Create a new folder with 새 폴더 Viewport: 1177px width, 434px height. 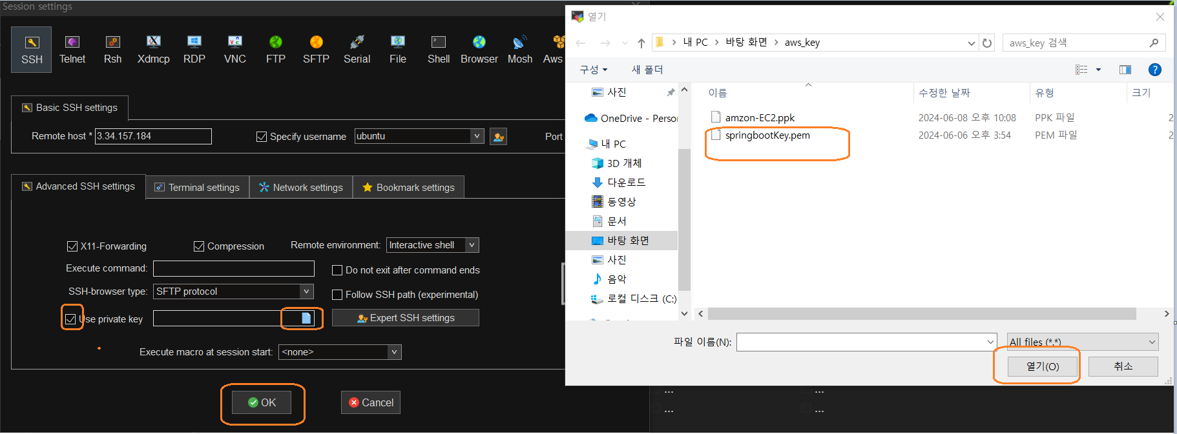(647, 70)
